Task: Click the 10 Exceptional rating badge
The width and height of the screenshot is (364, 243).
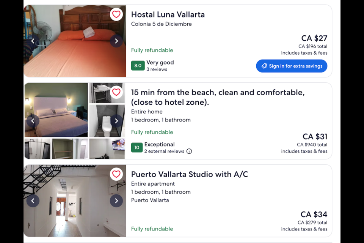Action: [x=137, y=147]
